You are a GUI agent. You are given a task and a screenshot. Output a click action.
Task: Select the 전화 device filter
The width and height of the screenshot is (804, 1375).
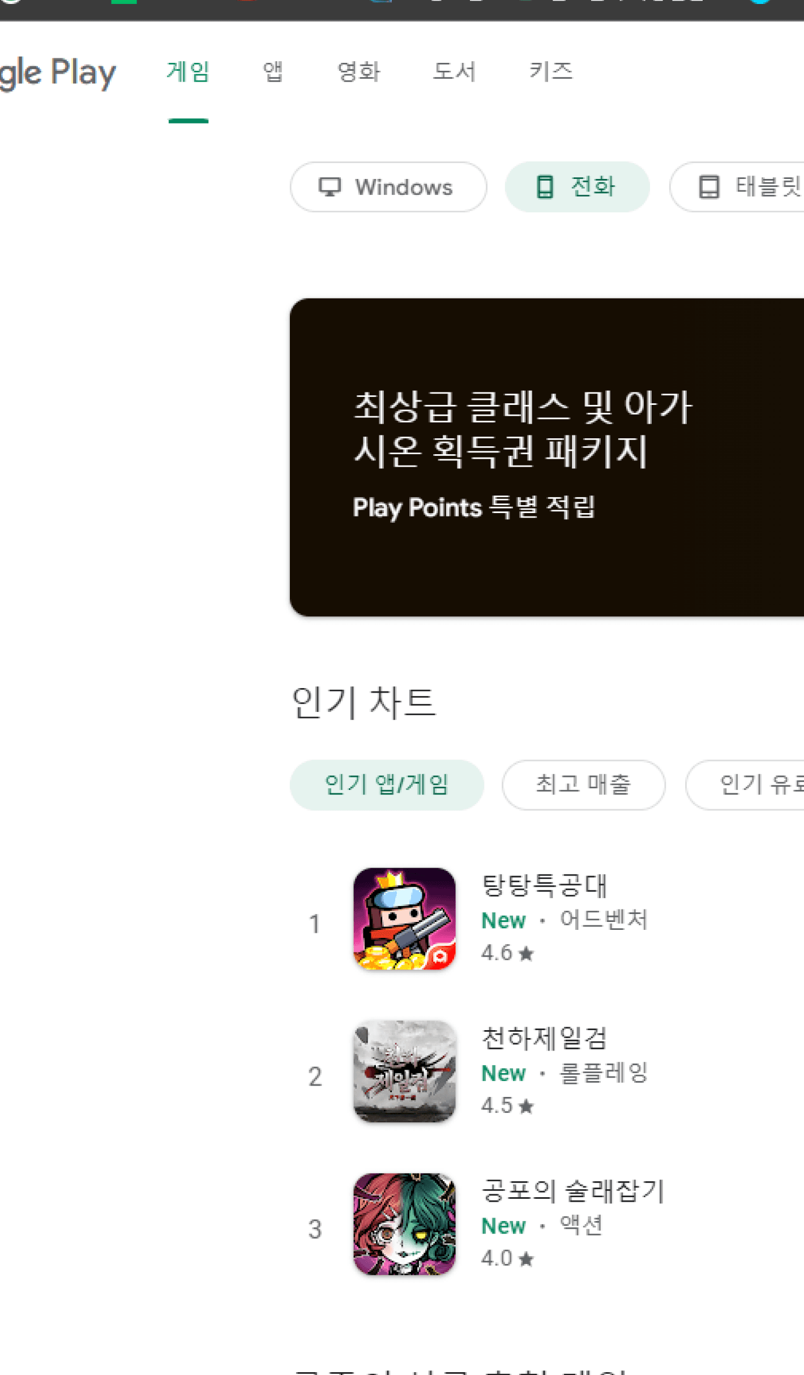click(577, 187)
